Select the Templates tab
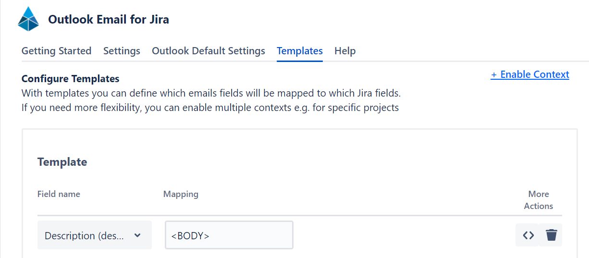589x258 pixels. pos(299,51)
